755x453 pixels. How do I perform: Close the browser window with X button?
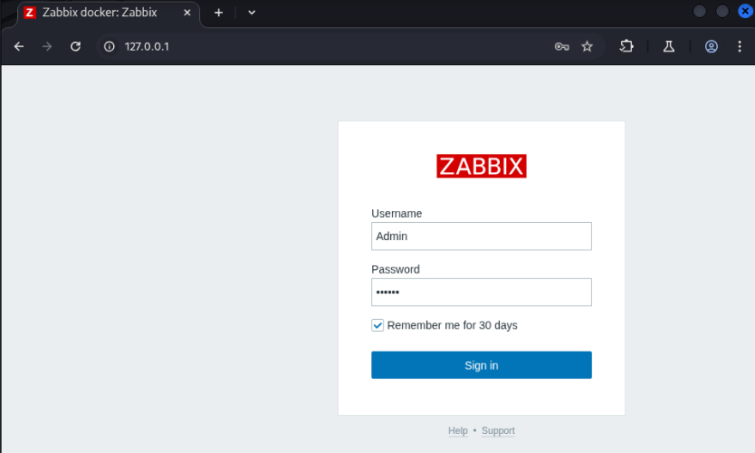[745, 11]
